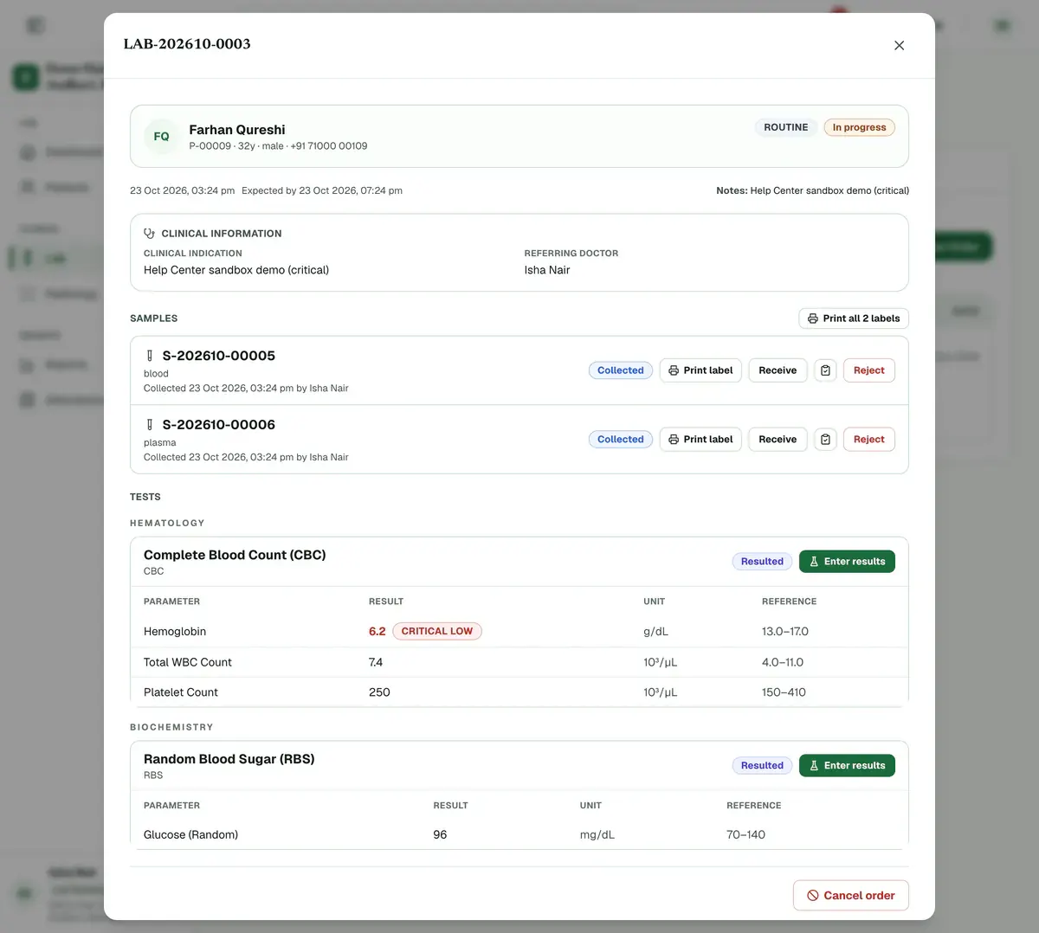The height and width of the screenshot is (933, 1039).
Task: Print label for plasma sample
Action: [700, 440]
